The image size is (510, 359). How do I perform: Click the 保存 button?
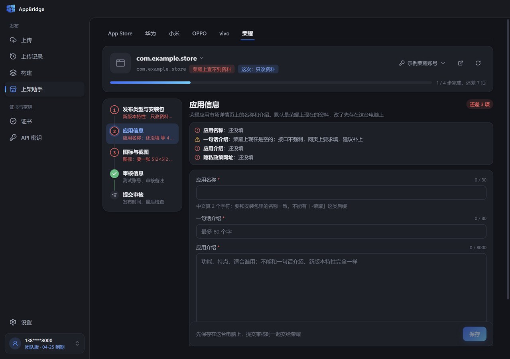(x=475, y=334)
